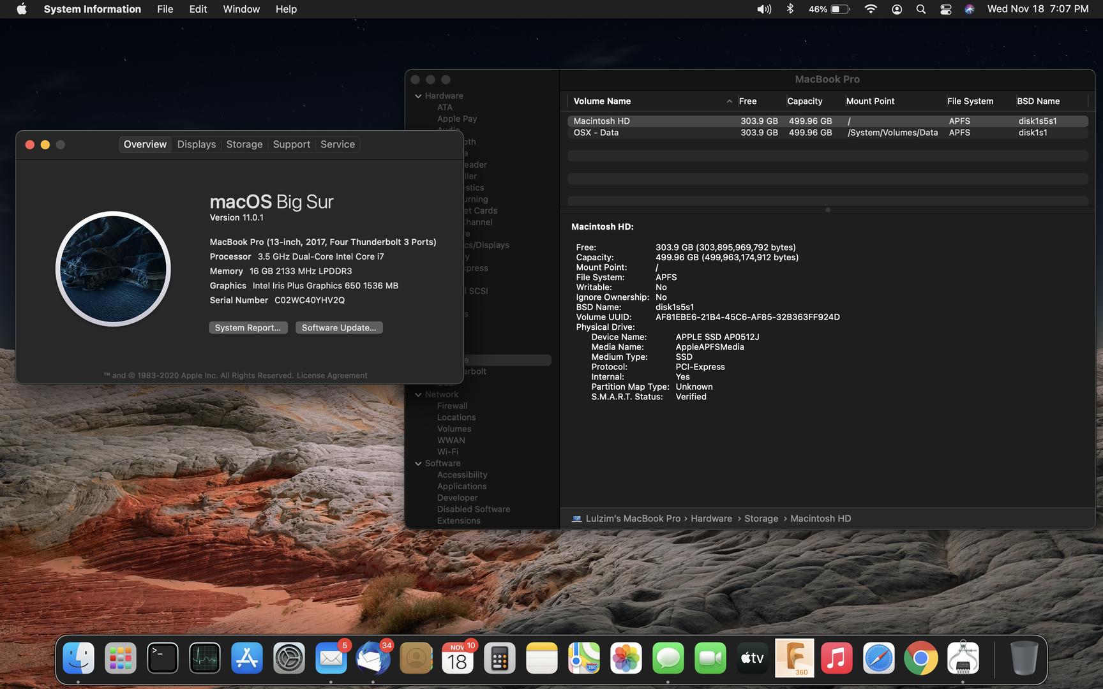Image resolution: width=1103 pixels, height=689 pixels.
Task: Open the Help menu
Action: click(286, 9)
